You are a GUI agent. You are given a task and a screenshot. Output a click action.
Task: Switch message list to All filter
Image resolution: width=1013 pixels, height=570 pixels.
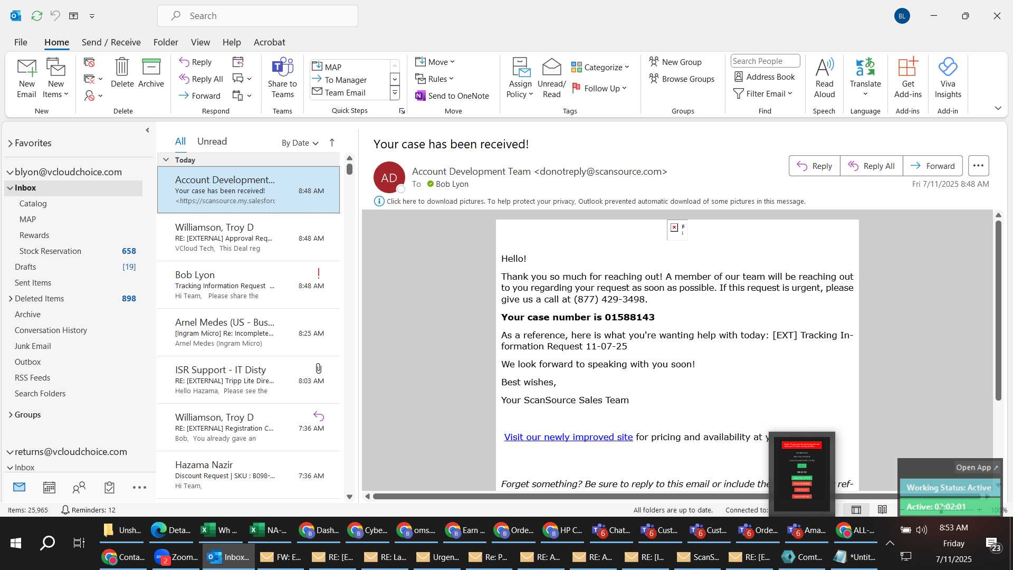point(180,141)
